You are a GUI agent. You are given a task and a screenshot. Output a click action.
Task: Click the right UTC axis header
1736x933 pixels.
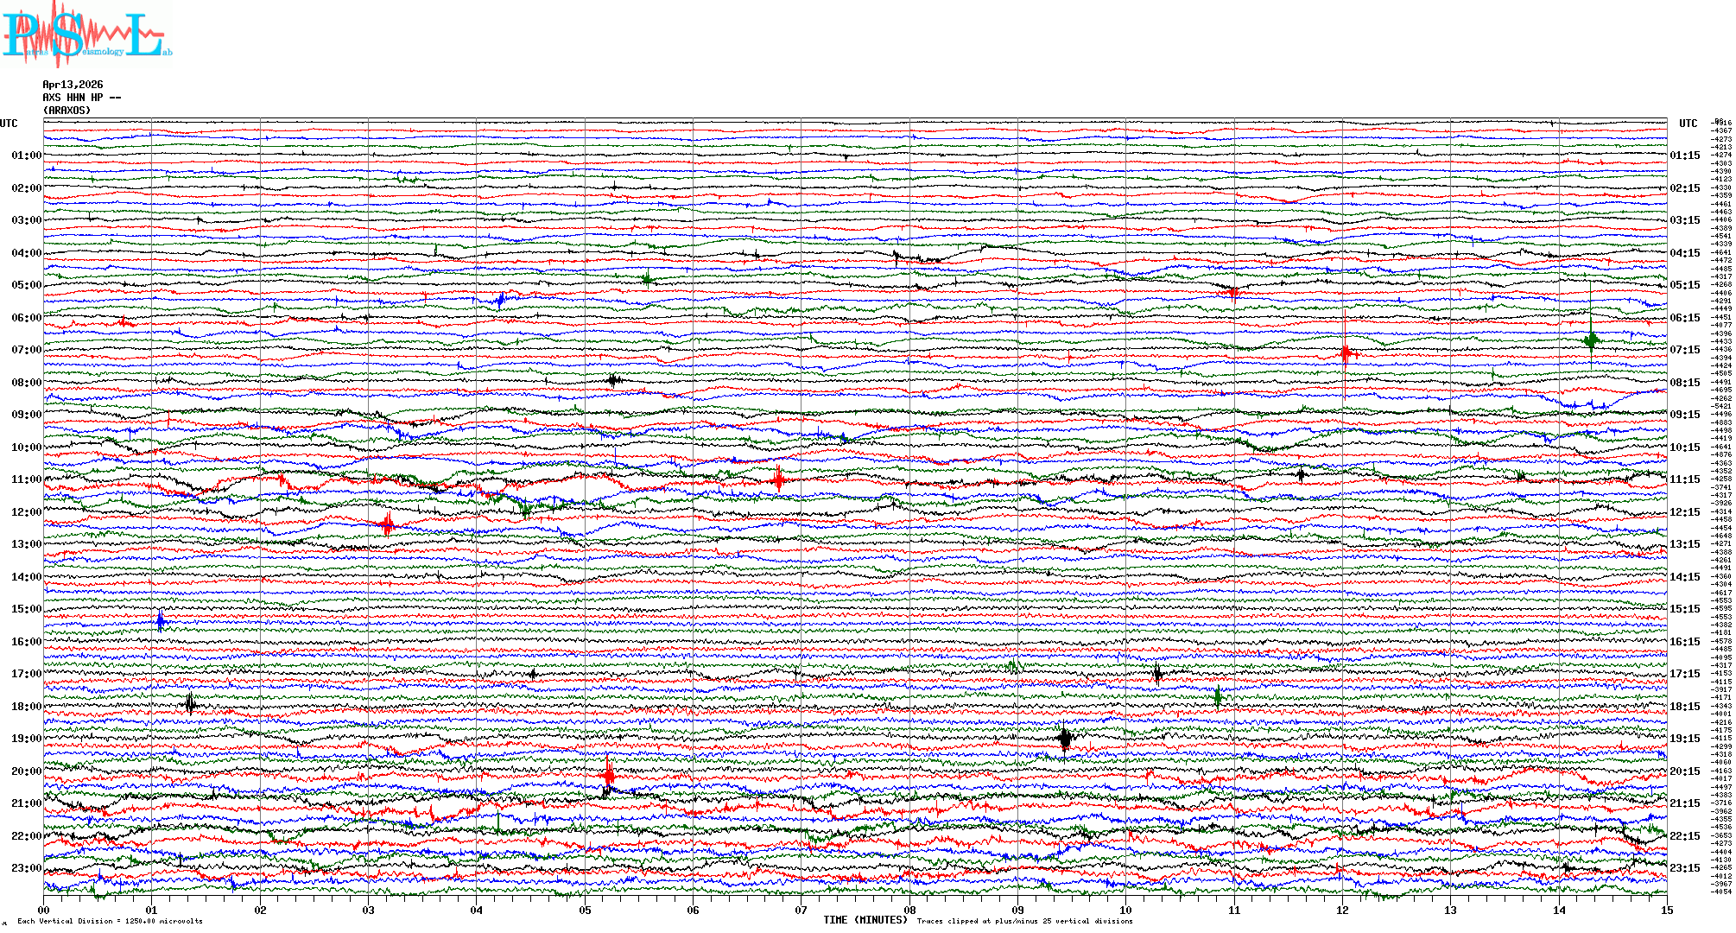pos(1688,124)
